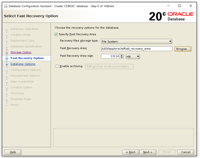This screenshot has height=158, width=200.
Task: Open Recovery files storage type dropdown
Action: [x=136, y=42]
